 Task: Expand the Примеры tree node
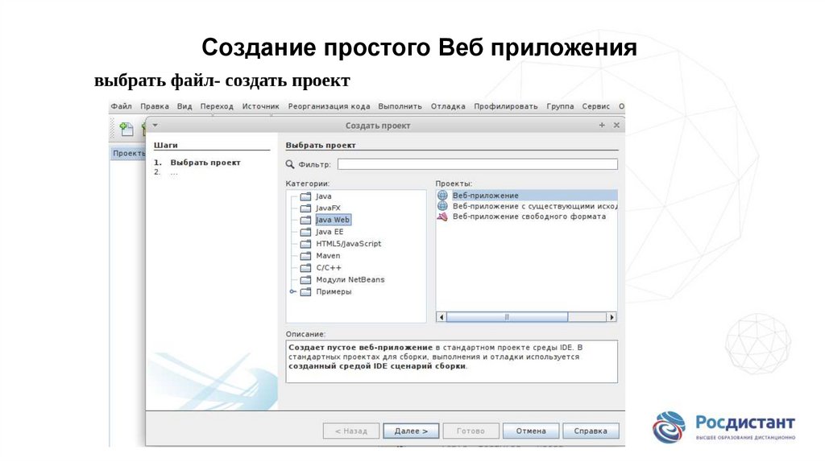coord(293,291)
